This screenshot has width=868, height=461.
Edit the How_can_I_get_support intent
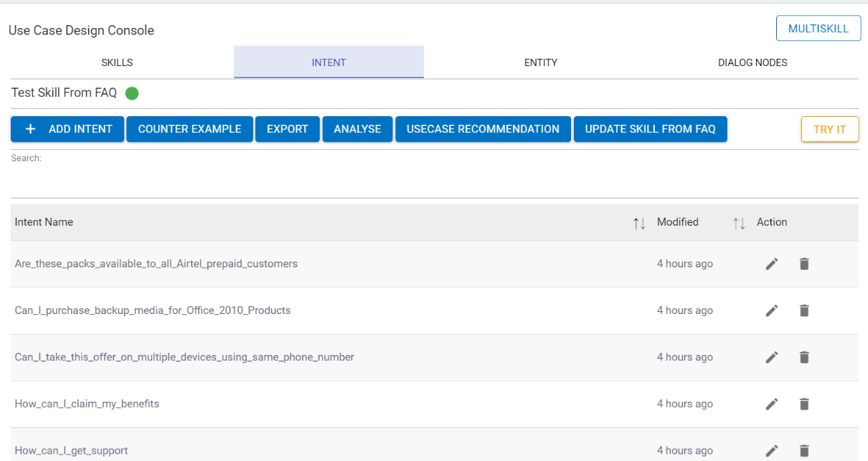pyautogui.click(x=772, y=450)
